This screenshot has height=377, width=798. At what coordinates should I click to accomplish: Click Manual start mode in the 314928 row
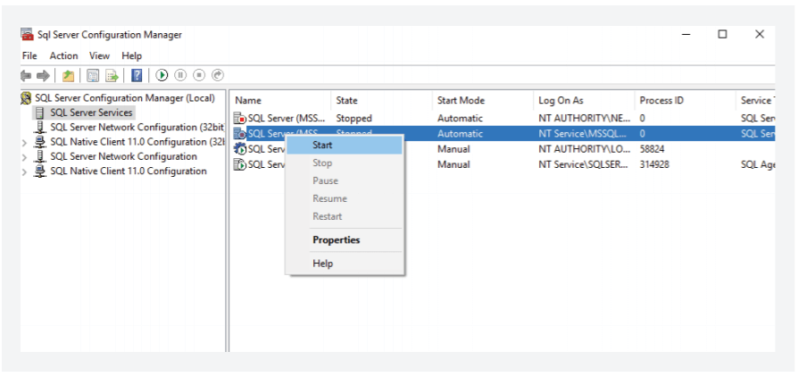point(453,164)
